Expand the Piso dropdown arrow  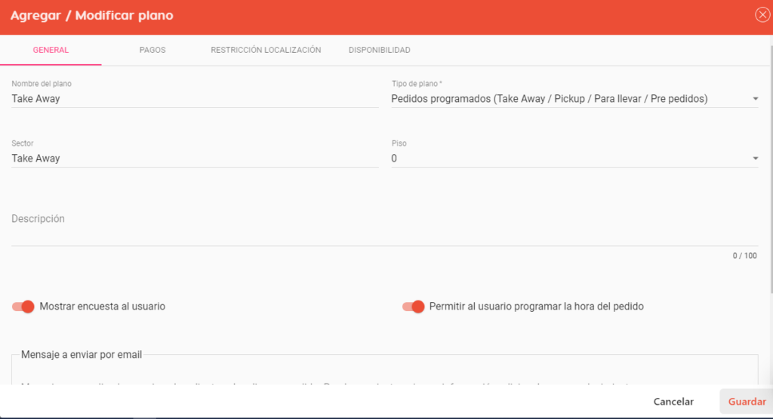pyautogui.click(x=755, y=159)
